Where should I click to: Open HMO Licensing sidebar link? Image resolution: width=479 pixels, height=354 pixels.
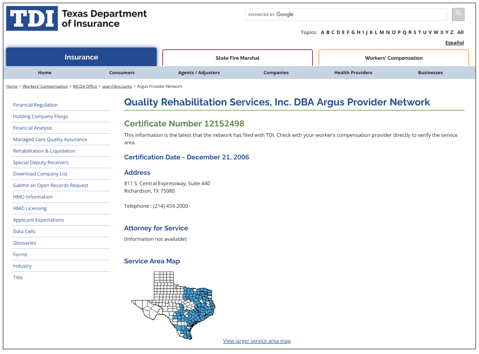pos(30,208)
